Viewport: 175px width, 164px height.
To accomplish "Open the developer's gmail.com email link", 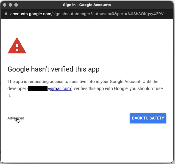I will point(59,88).
